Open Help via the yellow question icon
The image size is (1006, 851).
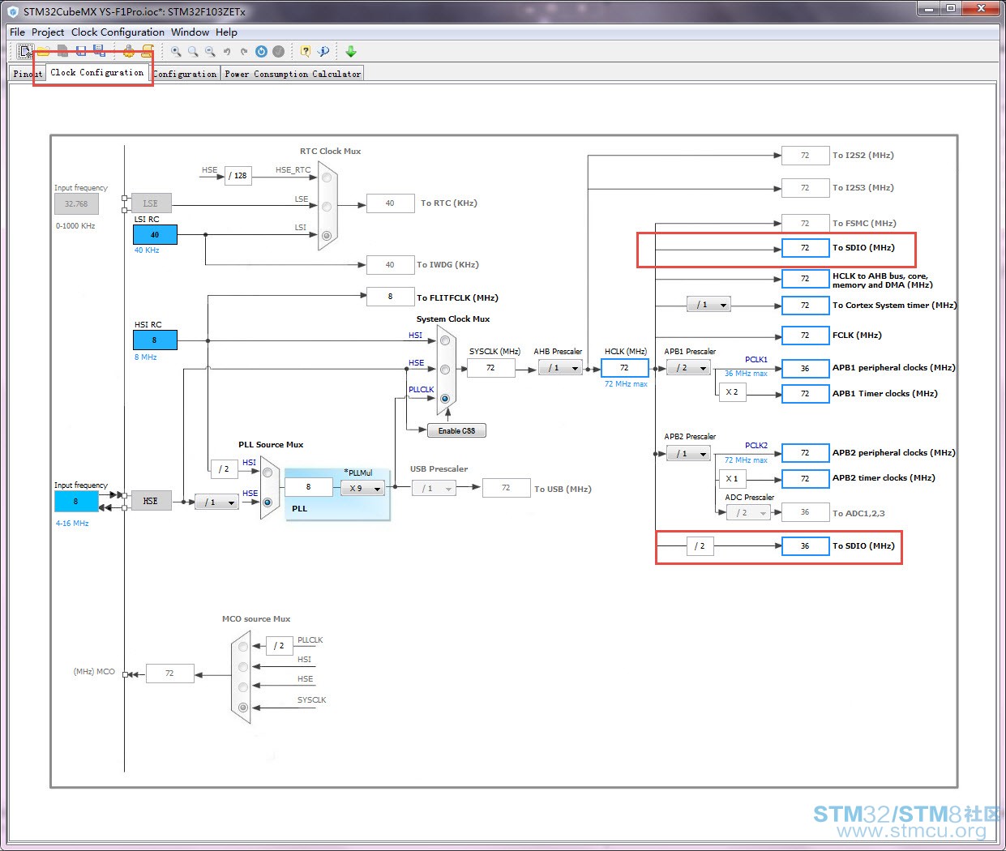(x=306, y=51)
